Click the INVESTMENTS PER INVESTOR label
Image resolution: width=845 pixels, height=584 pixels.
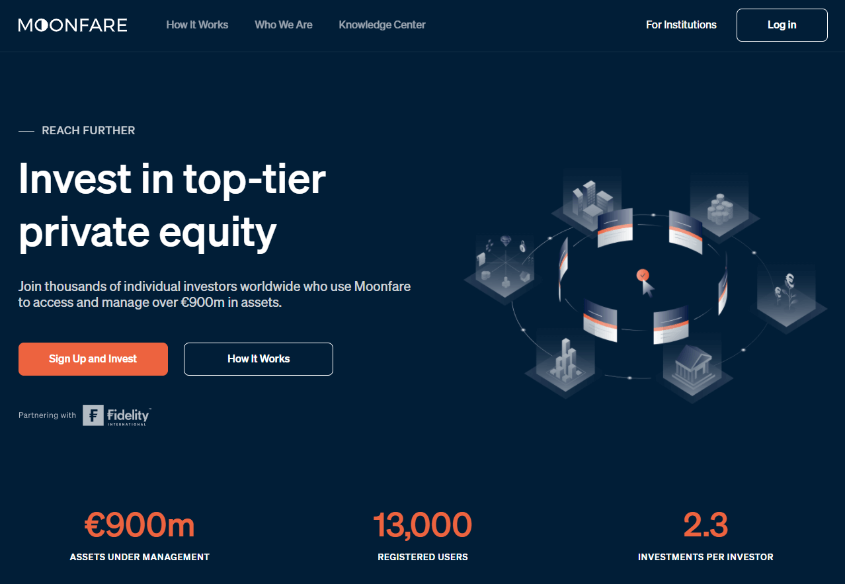705,557
